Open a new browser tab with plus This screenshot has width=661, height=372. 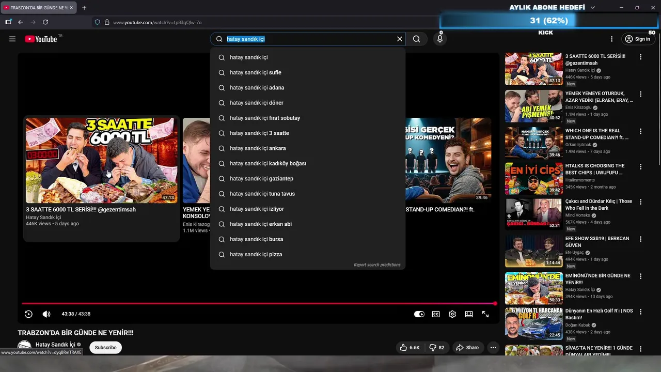tap(84, 8)
